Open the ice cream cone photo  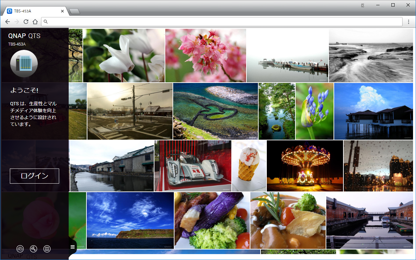point(249,166)
